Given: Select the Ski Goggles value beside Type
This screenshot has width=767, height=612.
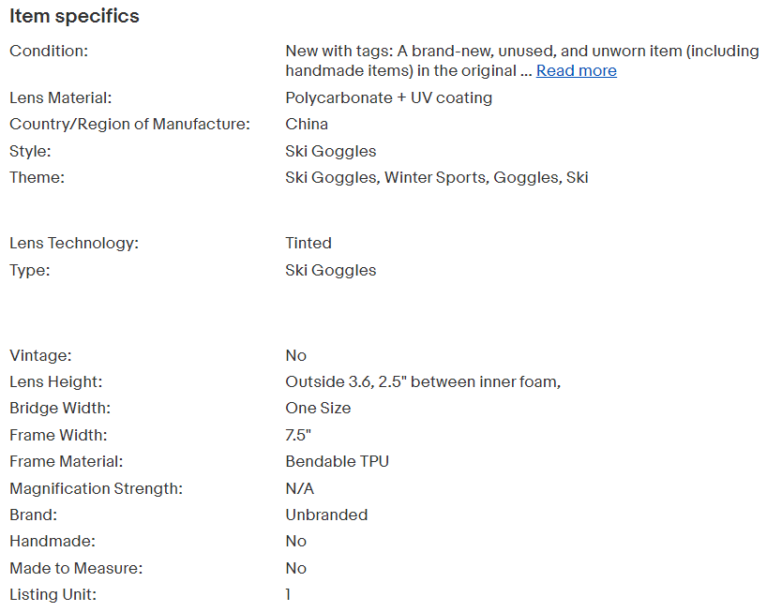Looking at the screenshot, I should click(x=331, y=270).
